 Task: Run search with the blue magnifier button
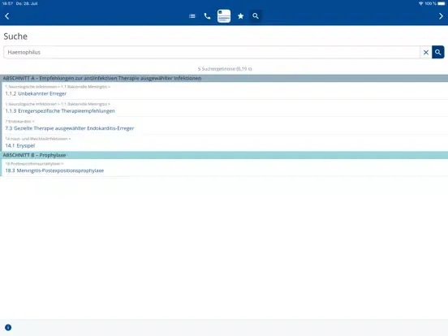click(x=438, y=52)
